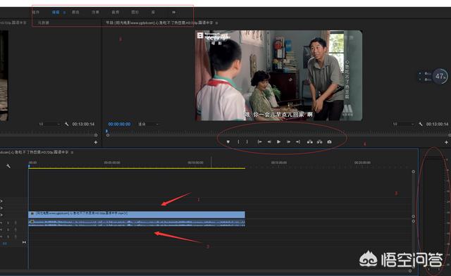Image resolution: width=451 pixels, height=276 pixels.
Task: Select the blue video clip on the timeline
Action: click(137, 215)
